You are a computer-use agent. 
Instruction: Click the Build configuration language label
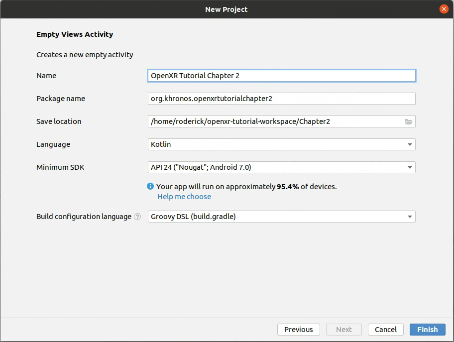click(x=84, y=217)
